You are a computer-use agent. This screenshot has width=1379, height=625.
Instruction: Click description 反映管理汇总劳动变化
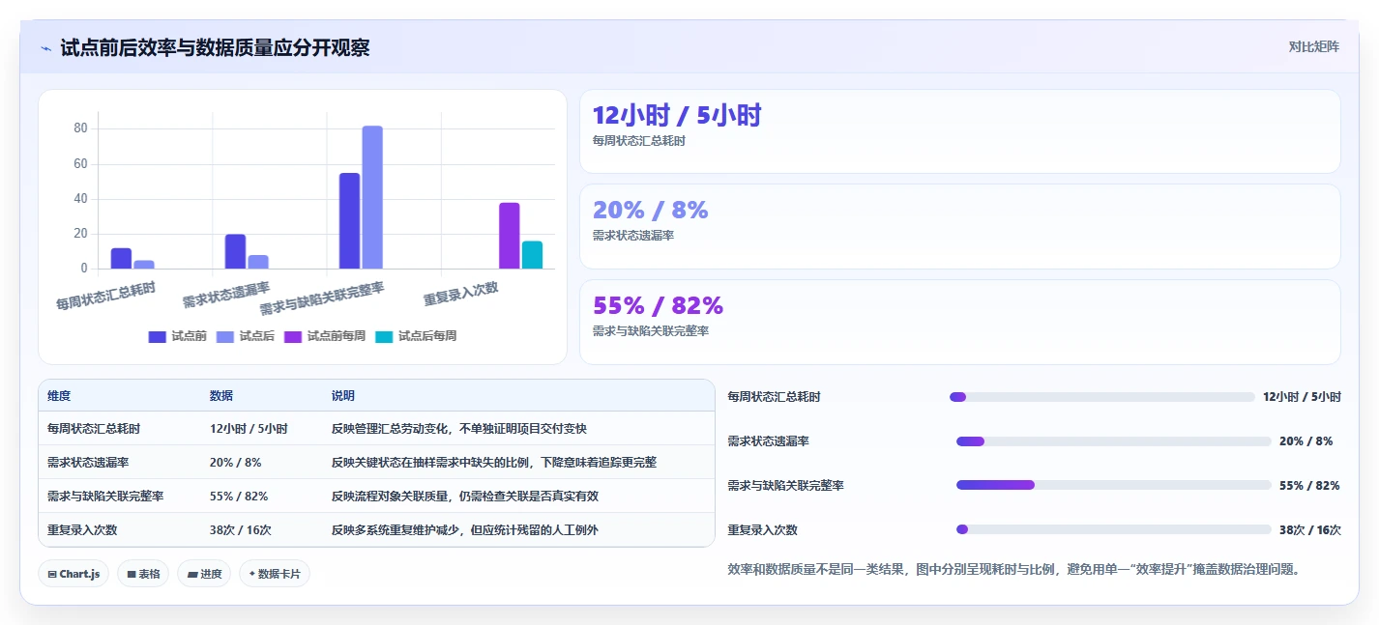point(459,429)
